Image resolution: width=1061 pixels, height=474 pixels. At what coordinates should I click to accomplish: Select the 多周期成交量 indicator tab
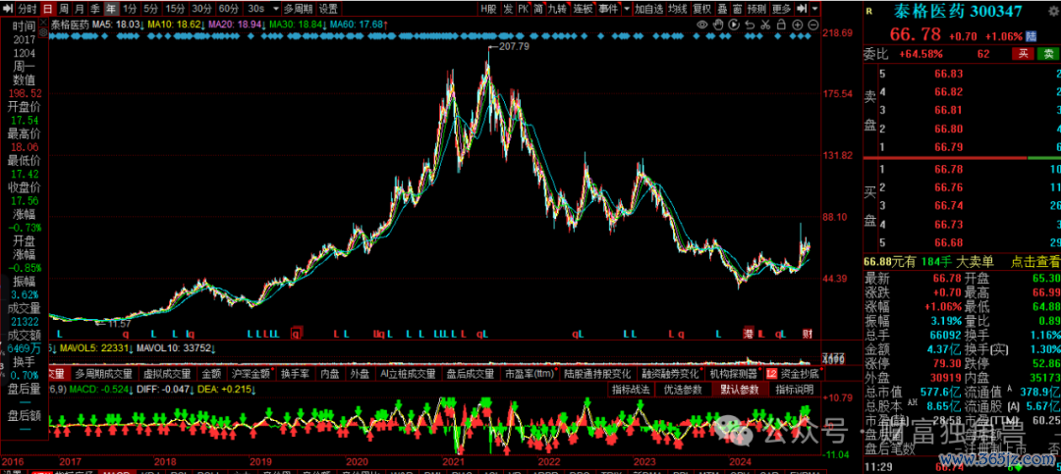103,373
